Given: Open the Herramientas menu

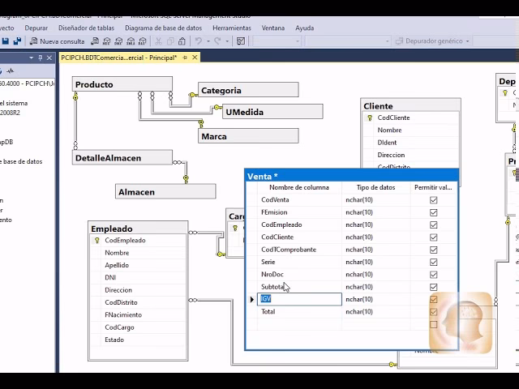Looking at the screenshot, I should tap(232, 28).
